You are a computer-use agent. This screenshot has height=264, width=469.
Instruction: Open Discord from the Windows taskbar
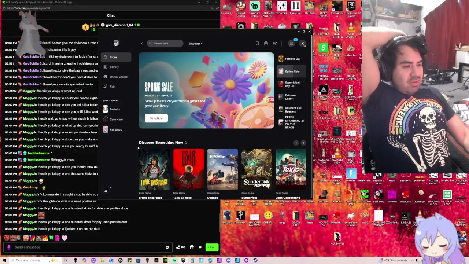[x=228, y=260]
